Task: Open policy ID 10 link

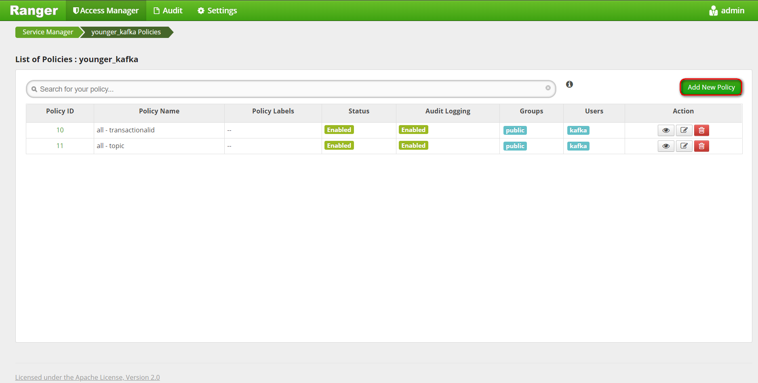Action: point(60,130)
